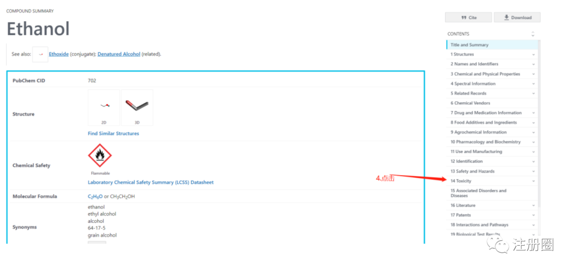573x270 pixels.
Task: Open 14 Toxicity section
Action: [461, 181]
